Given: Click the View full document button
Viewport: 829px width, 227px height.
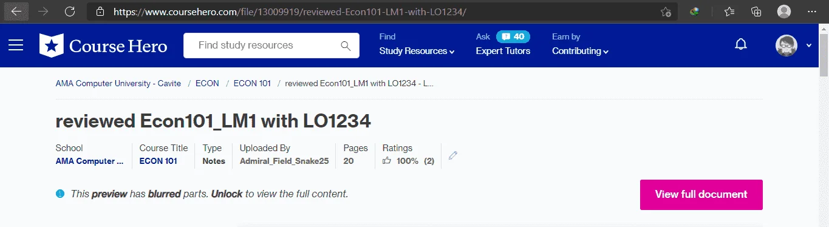Looking at the screenshot, I should (701, 195).
